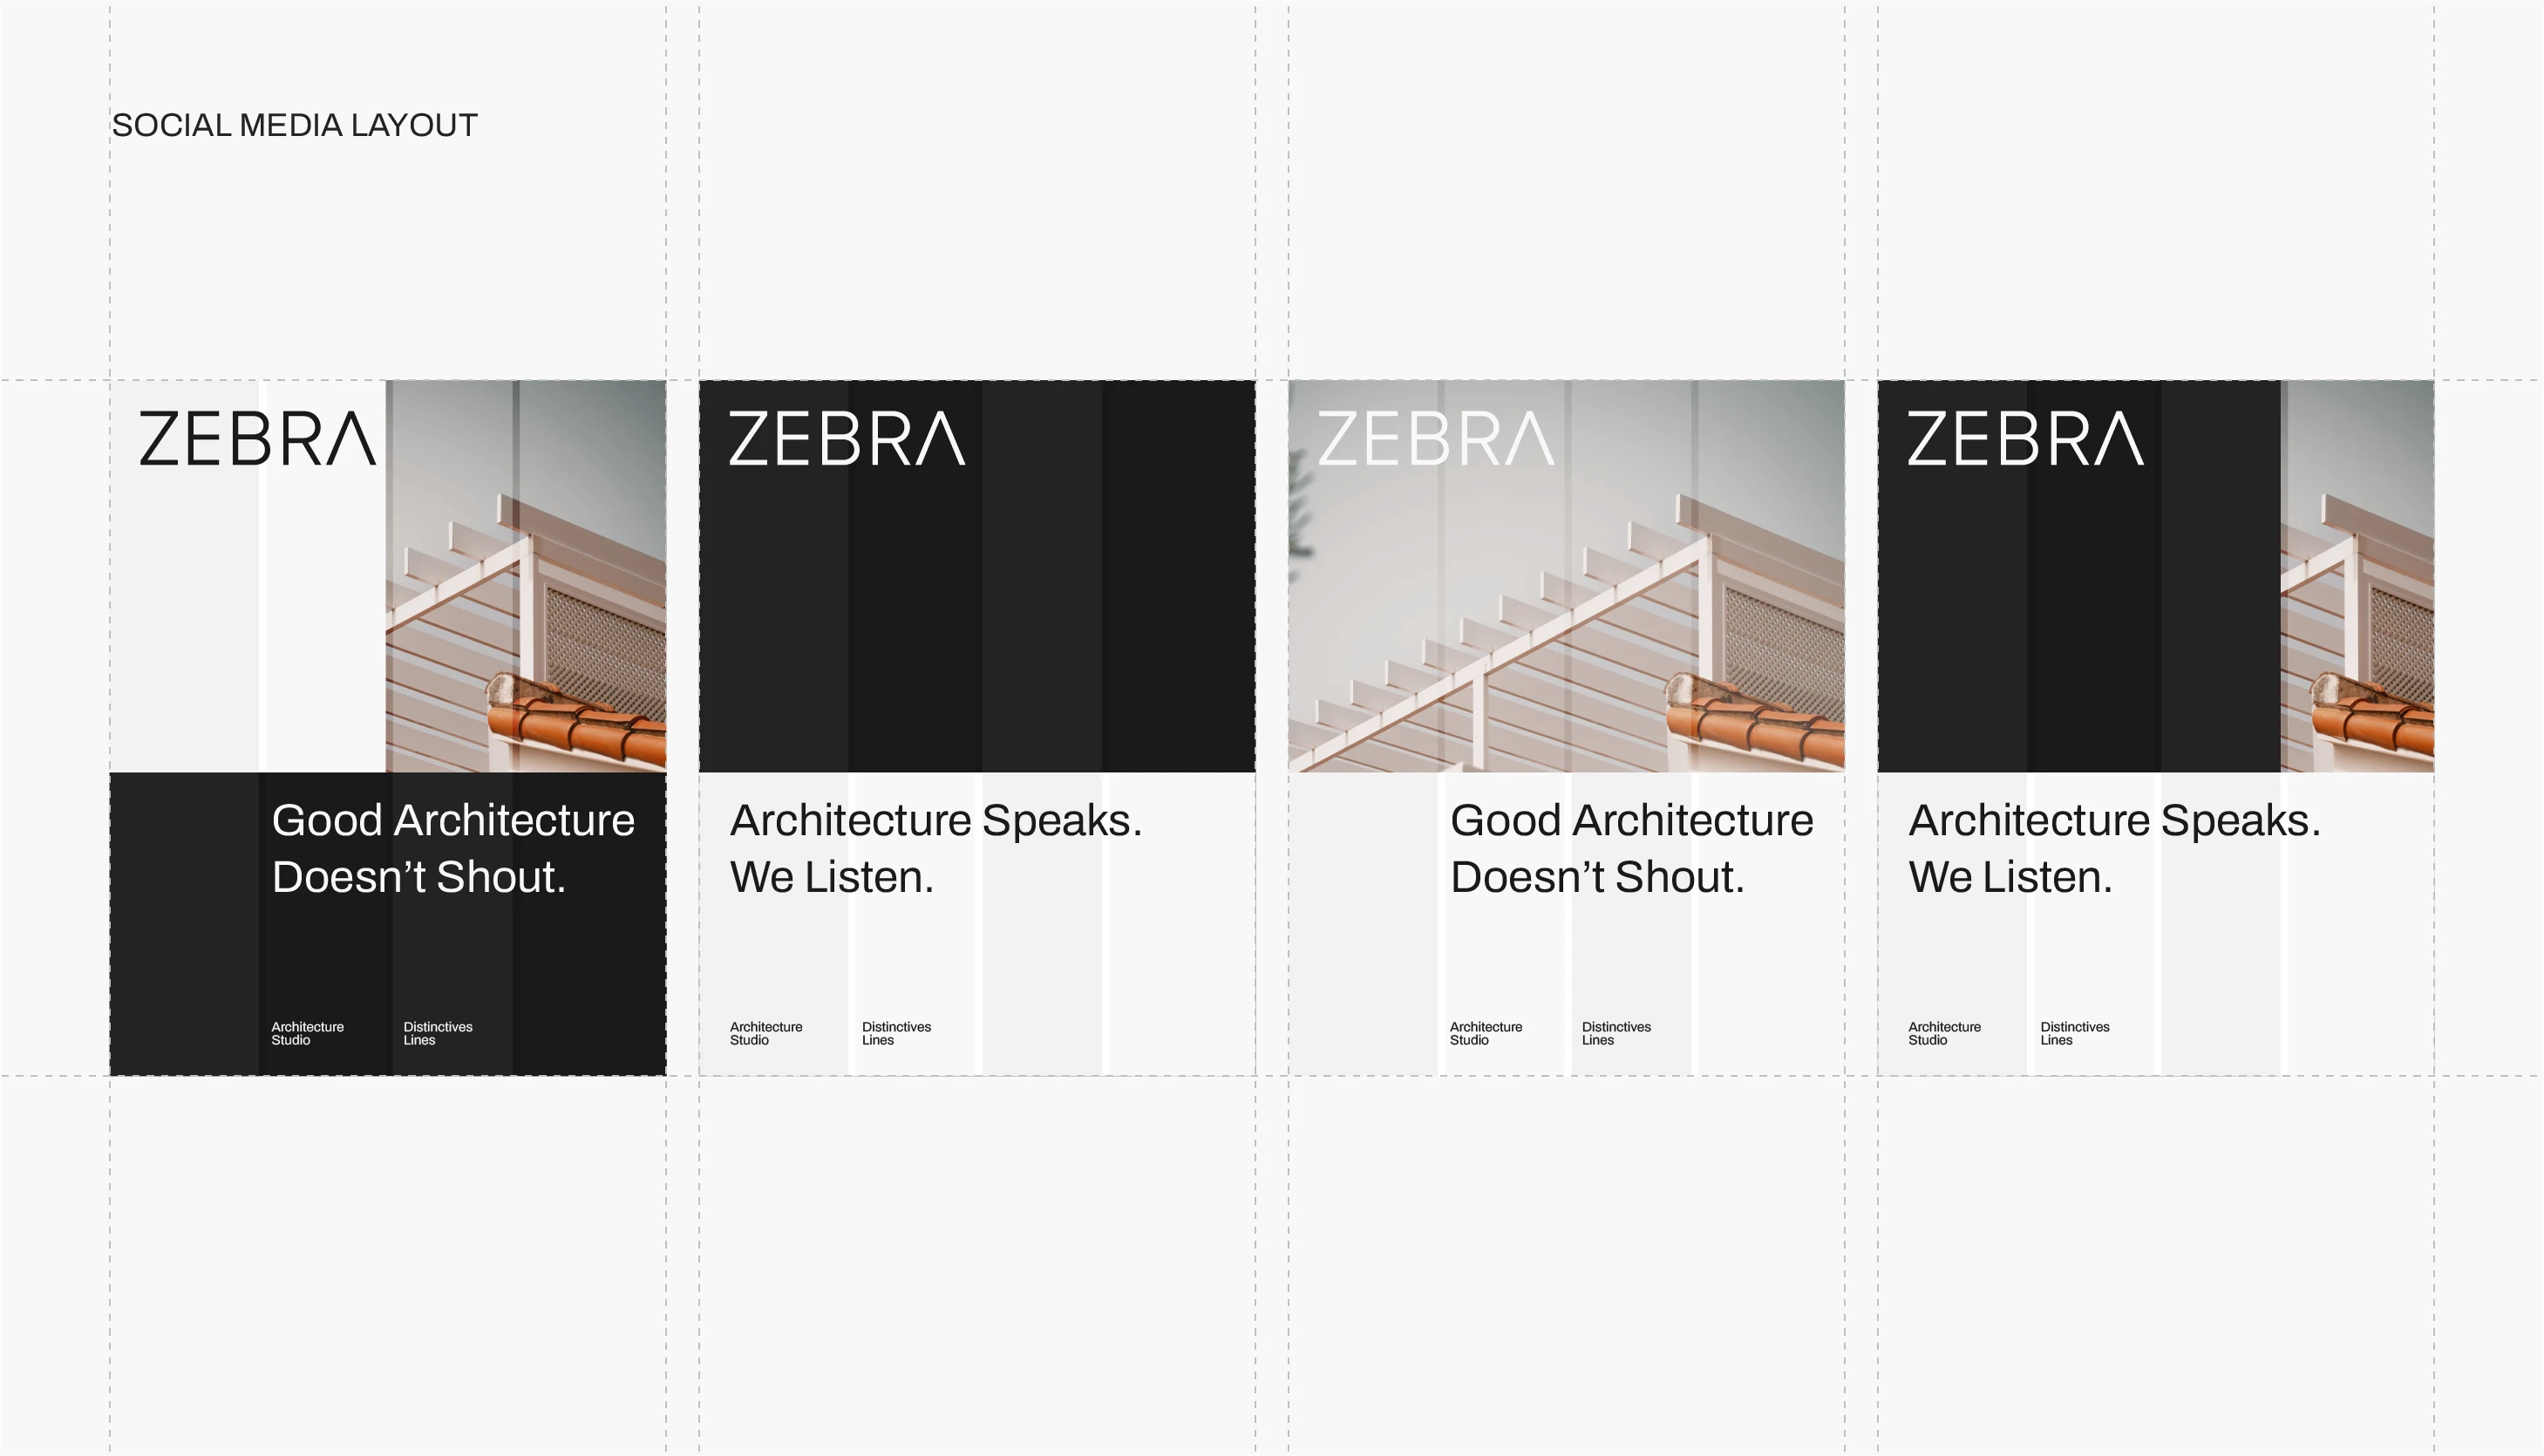Click 'Architecture Studio' label in second card

(x=765, y=1033)
